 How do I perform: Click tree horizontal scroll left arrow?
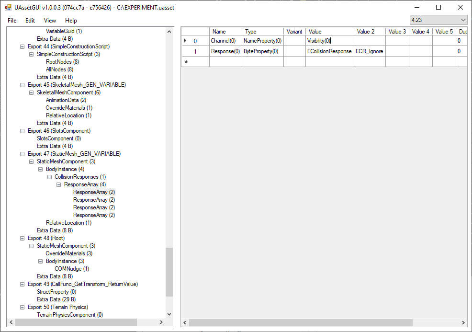click(11, 322)
